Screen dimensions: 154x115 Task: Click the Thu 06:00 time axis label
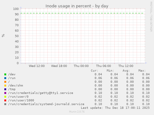[103, 66]
